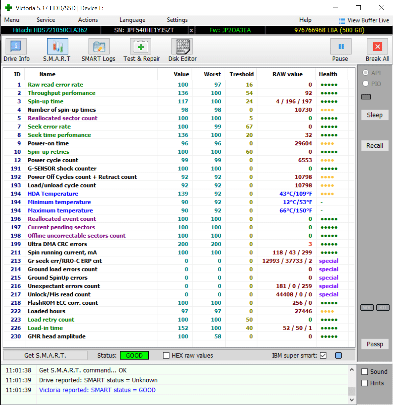
Task: Click the x next to the serial number
Action: click(191, 31)
